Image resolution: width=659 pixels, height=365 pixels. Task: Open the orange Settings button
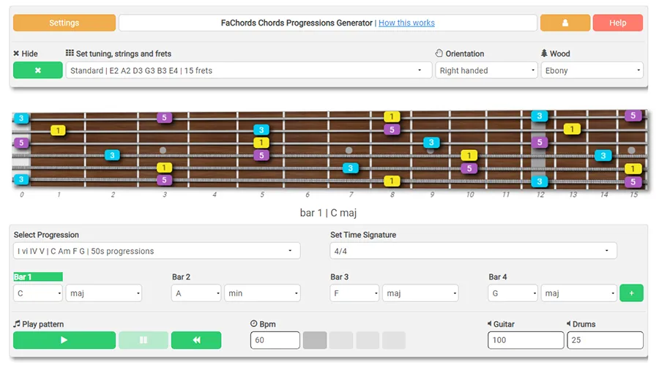[64, 23]
